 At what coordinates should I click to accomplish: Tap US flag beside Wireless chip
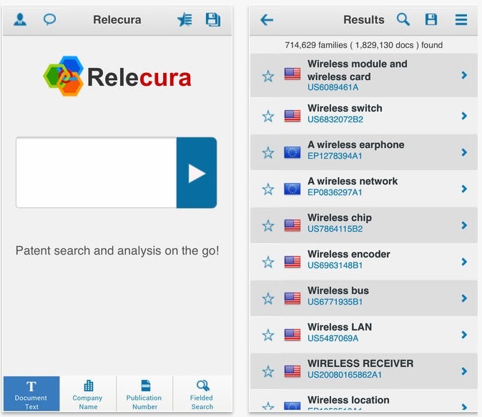pyautogui.click(x=292, y=225)
